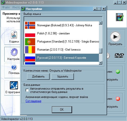The image size is (127, 121).
Task: Confirm settings with the OK button
Action: pyautogui.click(x=62, y=110)
